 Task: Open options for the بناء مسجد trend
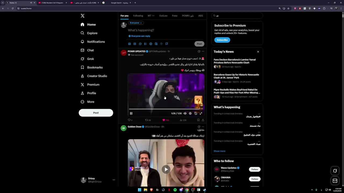259,123
